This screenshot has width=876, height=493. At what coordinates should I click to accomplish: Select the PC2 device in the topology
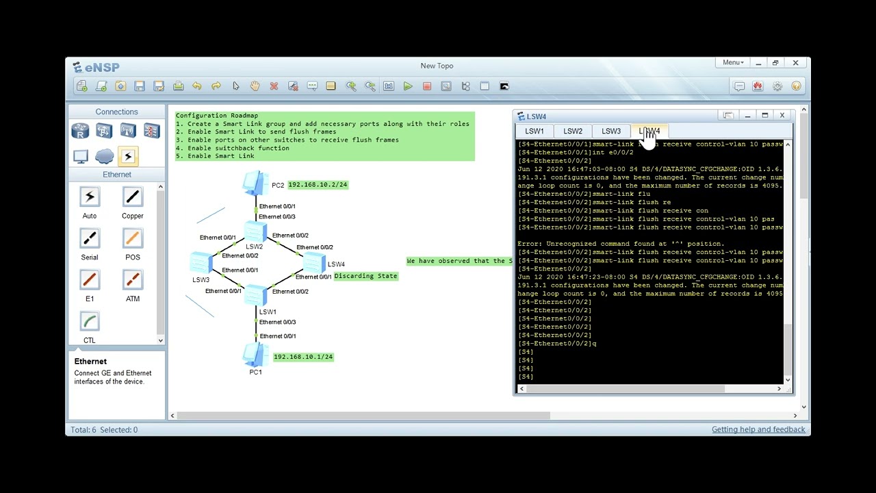point(255,183)
